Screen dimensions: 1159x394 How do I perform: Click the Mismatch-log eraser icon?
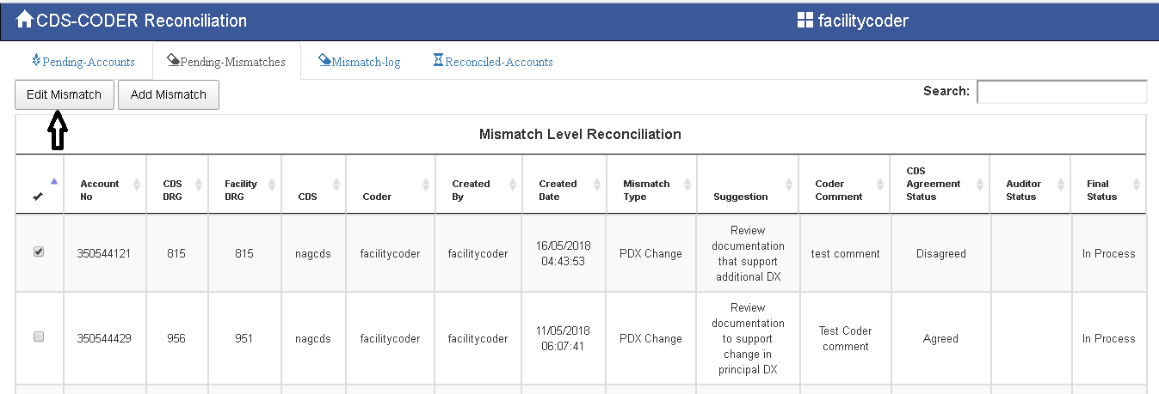(x=324, y=61)
